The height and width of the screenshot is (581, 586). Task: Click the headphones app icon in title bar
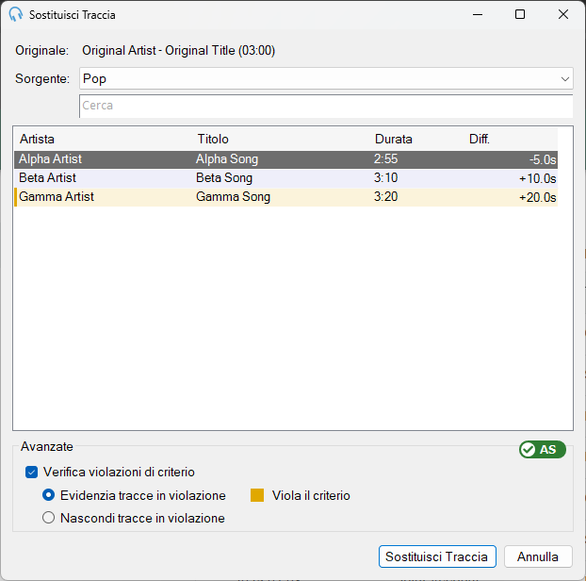pos(16,14)
